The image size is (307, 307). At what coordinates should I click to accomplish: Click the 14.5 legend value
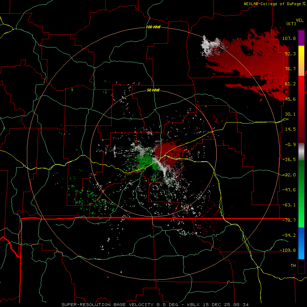pyautogui.click(x=290, y=129)
